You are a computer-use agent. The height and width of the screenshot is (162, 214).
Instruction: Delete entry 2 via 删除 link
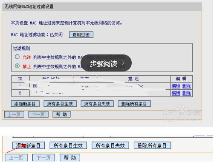coord(187,93)
